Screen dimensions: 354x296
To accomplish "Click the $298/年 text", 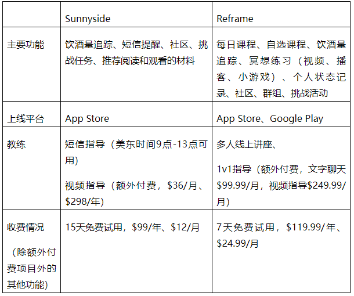I will 84,200.
